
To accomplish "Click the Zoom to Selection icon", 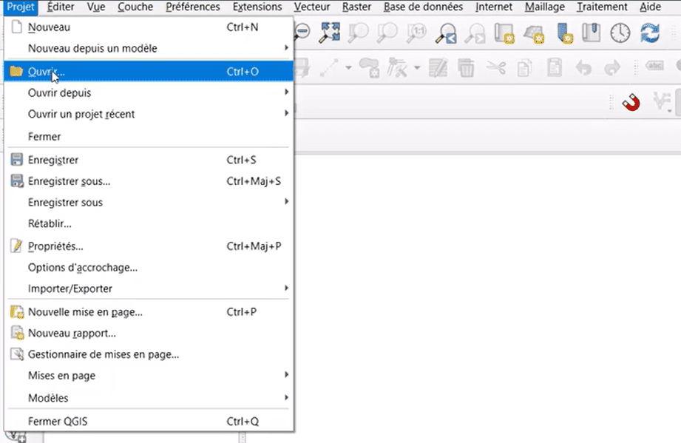I will (359, 33).
